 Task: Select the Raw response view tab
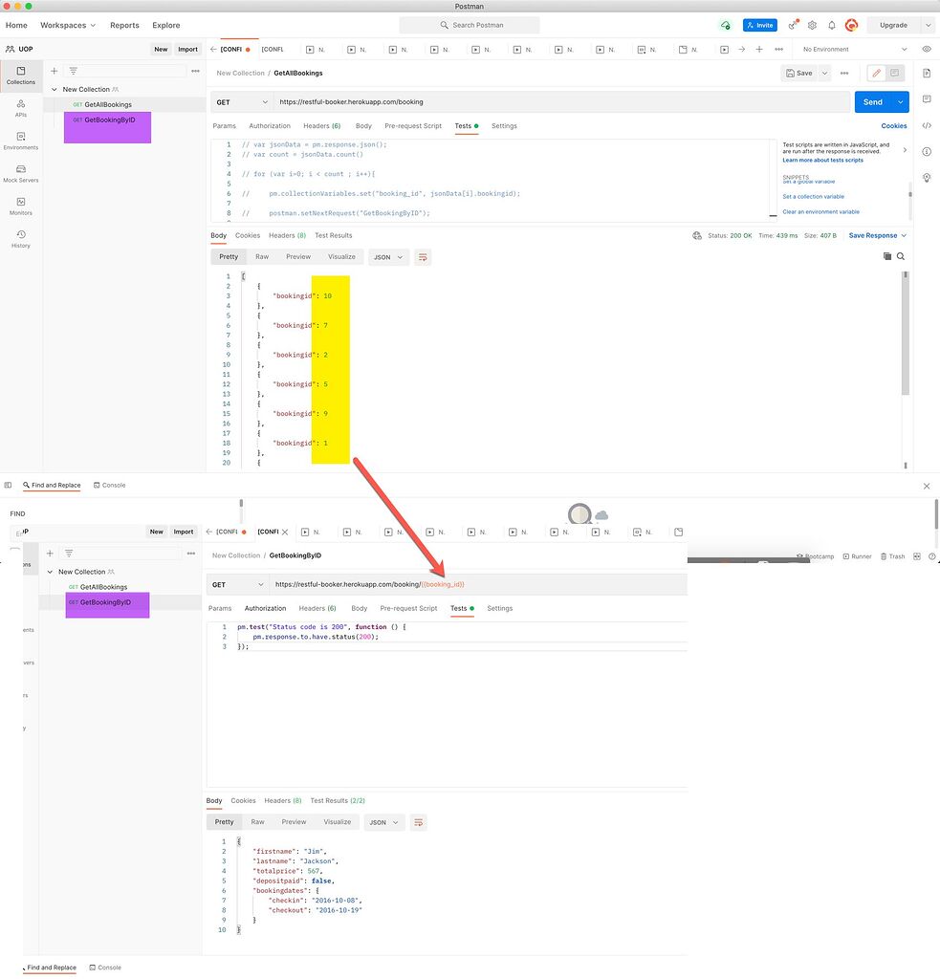point(261,256)
